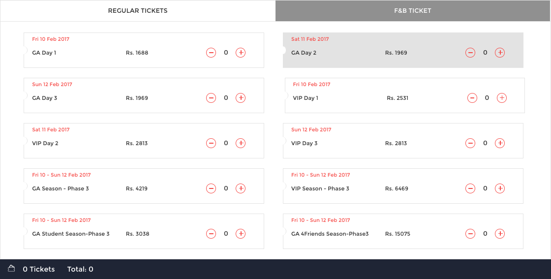Image resolution: width=551 pixels, height=279 pixels.
Task: Click minus for VIP Day 3 ticket
Action: coord(470,143)
